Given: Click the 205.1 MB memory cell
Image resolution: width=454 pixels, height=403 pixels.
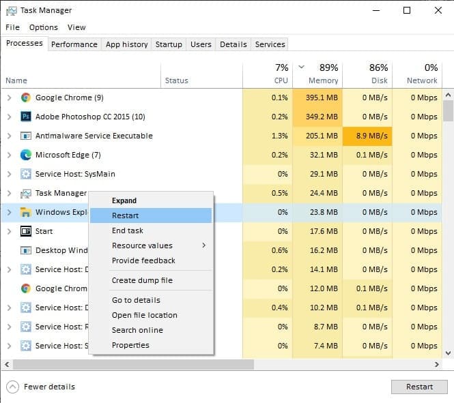Looking at the screenshot, I should 317,136.
